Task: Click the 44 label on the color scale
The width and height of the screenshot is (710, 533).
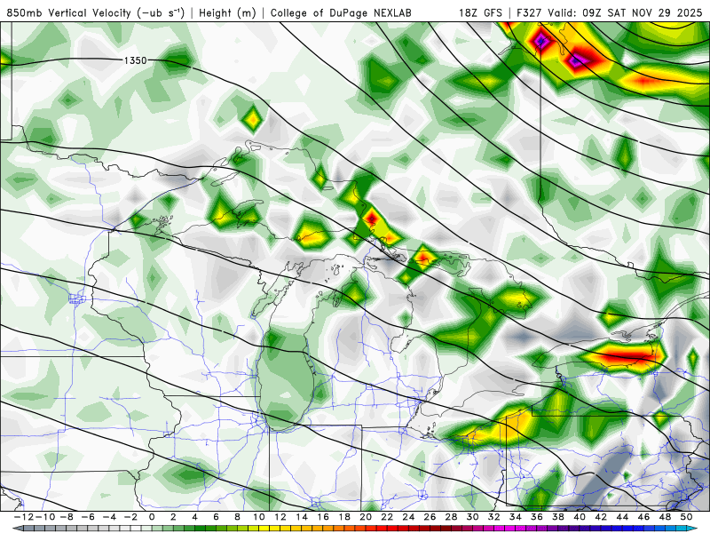Action: 622,517
